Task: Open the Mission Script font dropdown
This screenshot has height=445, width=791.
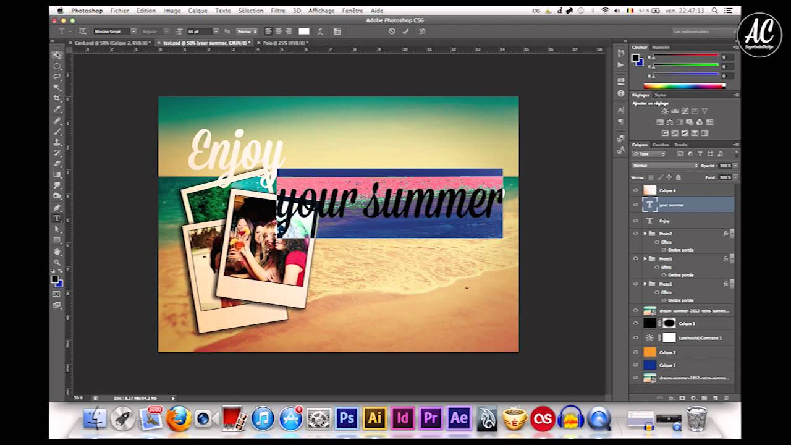Action: [133, 31]
